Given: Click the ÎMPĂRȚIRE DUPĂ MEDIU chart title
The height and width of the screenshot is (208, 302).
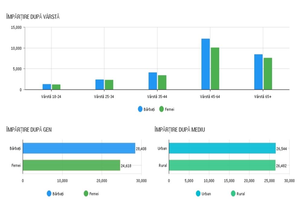Looking at the screenshot, I should [179, 130].
